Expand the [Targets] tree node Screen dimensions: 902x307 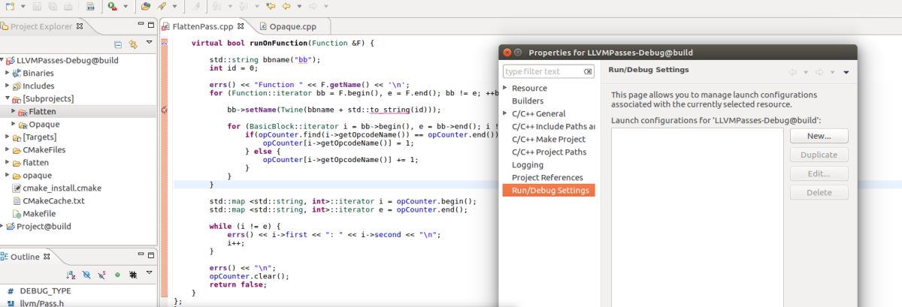8,137
